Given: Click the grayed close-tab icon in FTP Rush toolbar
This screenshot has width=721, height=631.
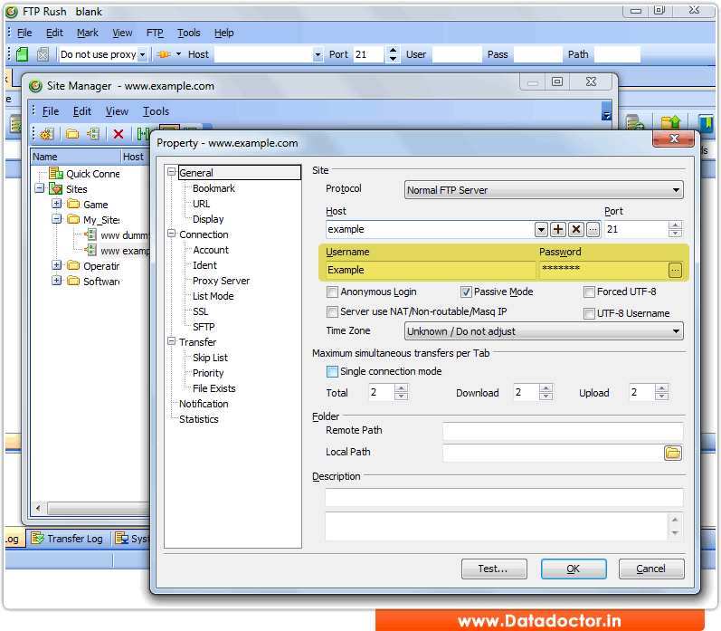Looking at the screenshot, I should (43, 54).
